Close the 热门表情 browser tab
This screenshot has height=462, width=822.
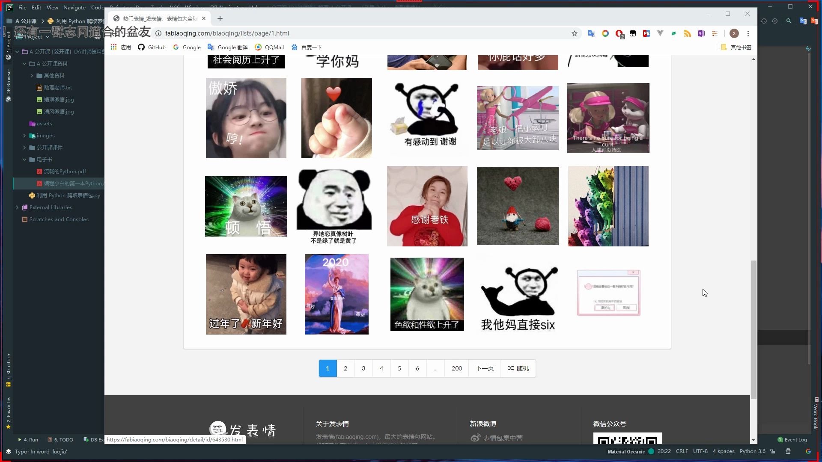point(204,18)
